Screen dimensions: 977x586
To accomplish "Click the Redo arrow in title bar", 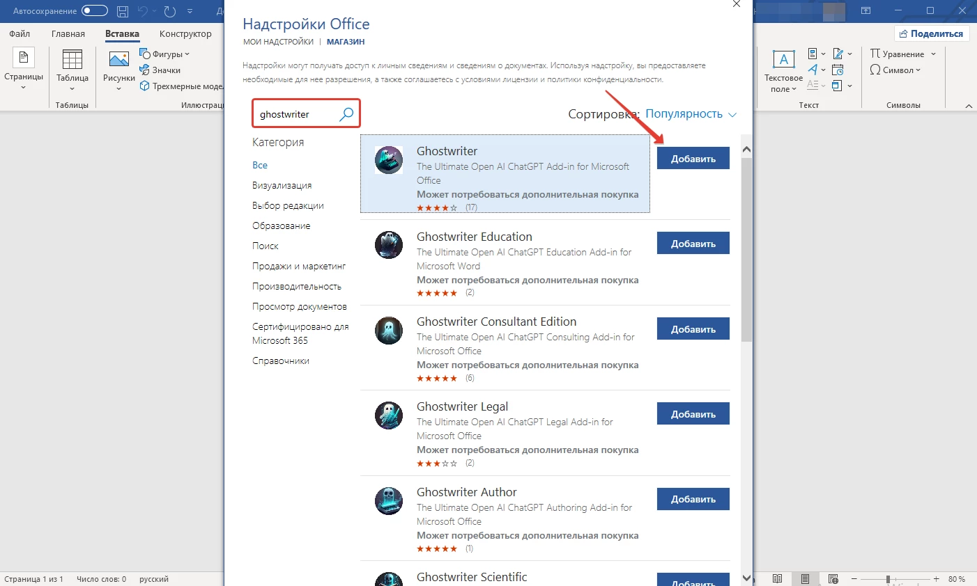I will coord(169,10).
